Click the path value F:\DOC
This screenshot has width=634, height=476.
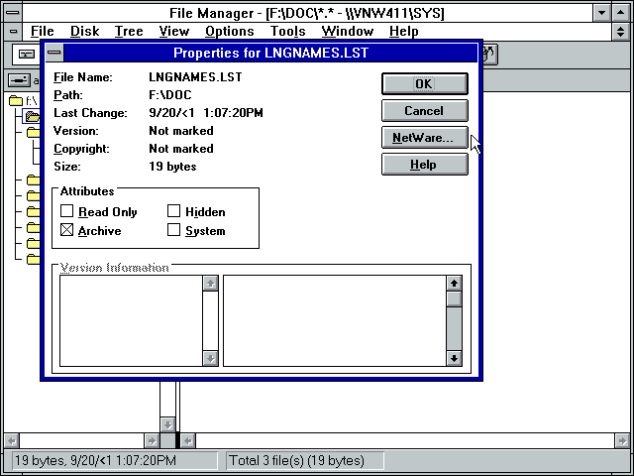tap(170, 95)
